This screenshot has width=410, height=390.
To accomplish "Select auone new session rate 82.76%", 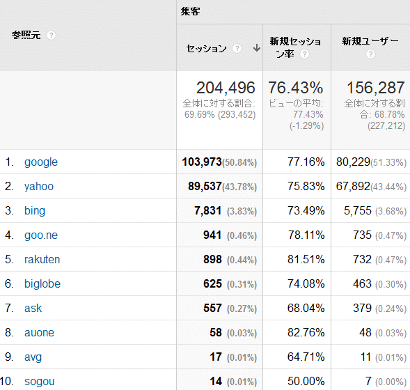I will point(306,332).
